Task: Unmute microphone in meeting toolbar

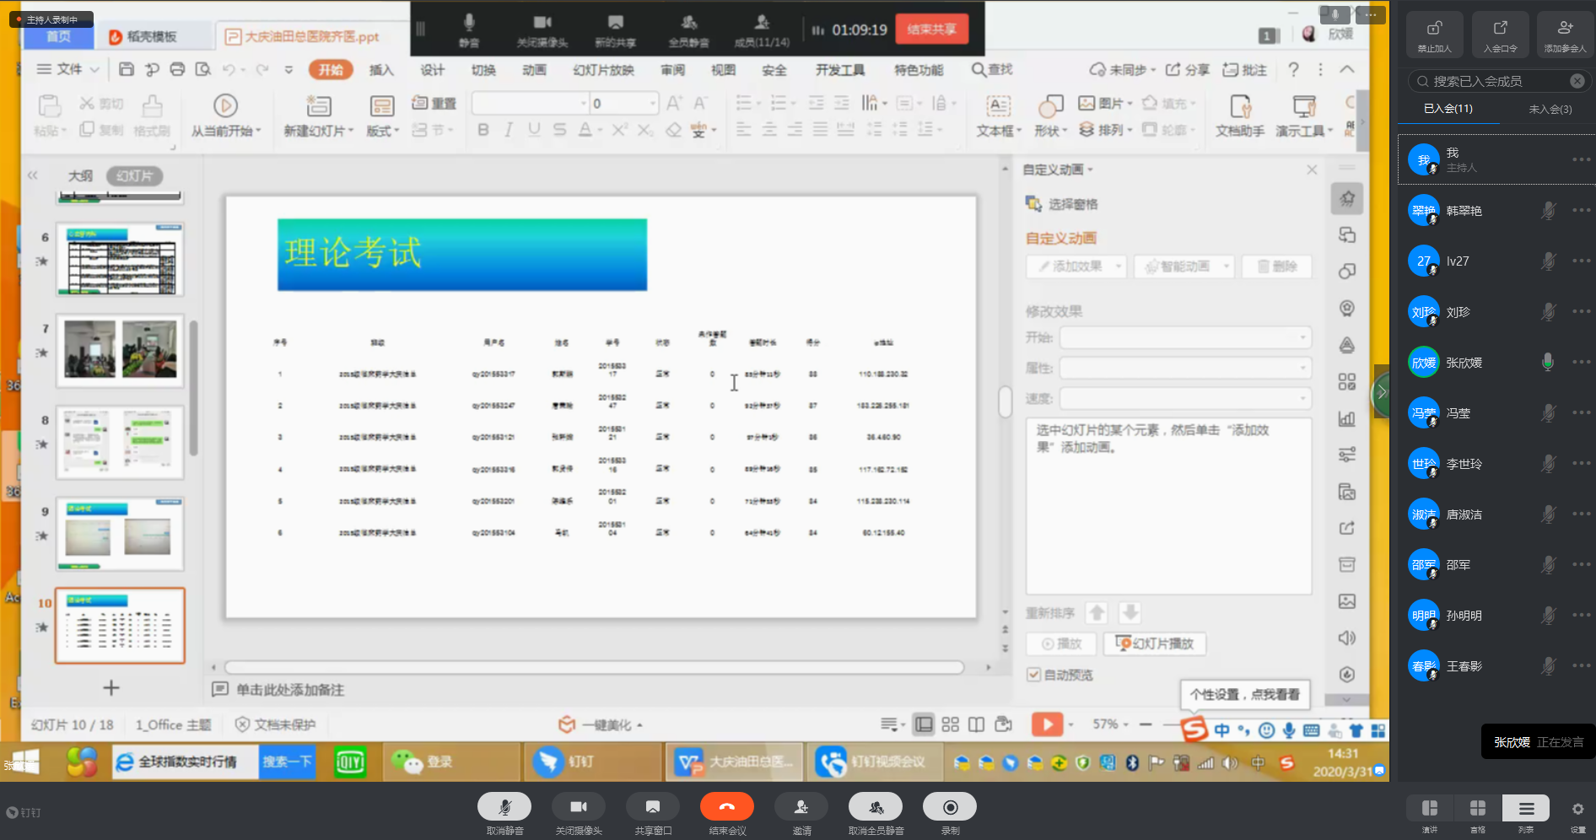Action: pos(504,807)
